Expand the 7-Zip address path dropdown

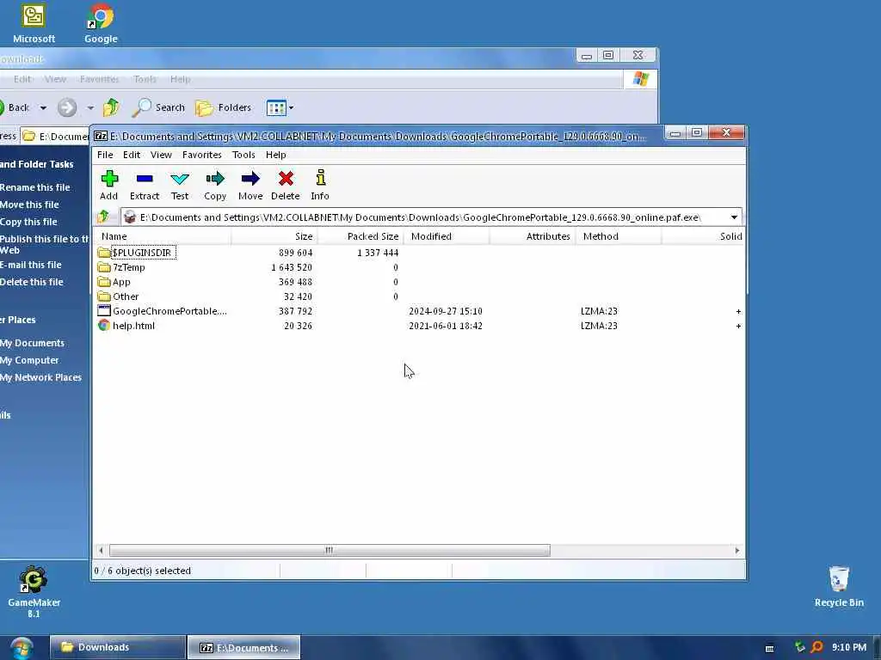coord(734,217)
